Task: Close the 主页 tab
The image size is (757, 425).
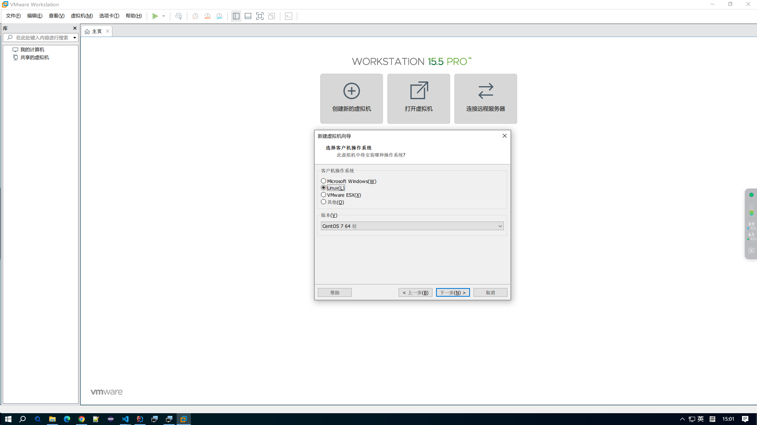Action: pos(108,31)
